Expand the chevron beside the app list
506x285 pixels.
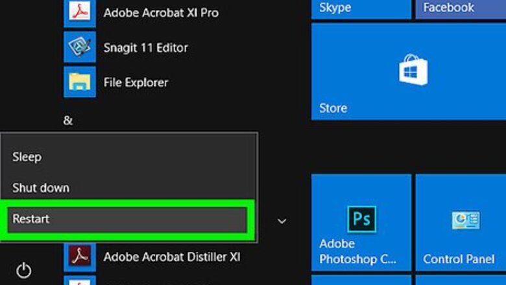(x=282, y=222)
